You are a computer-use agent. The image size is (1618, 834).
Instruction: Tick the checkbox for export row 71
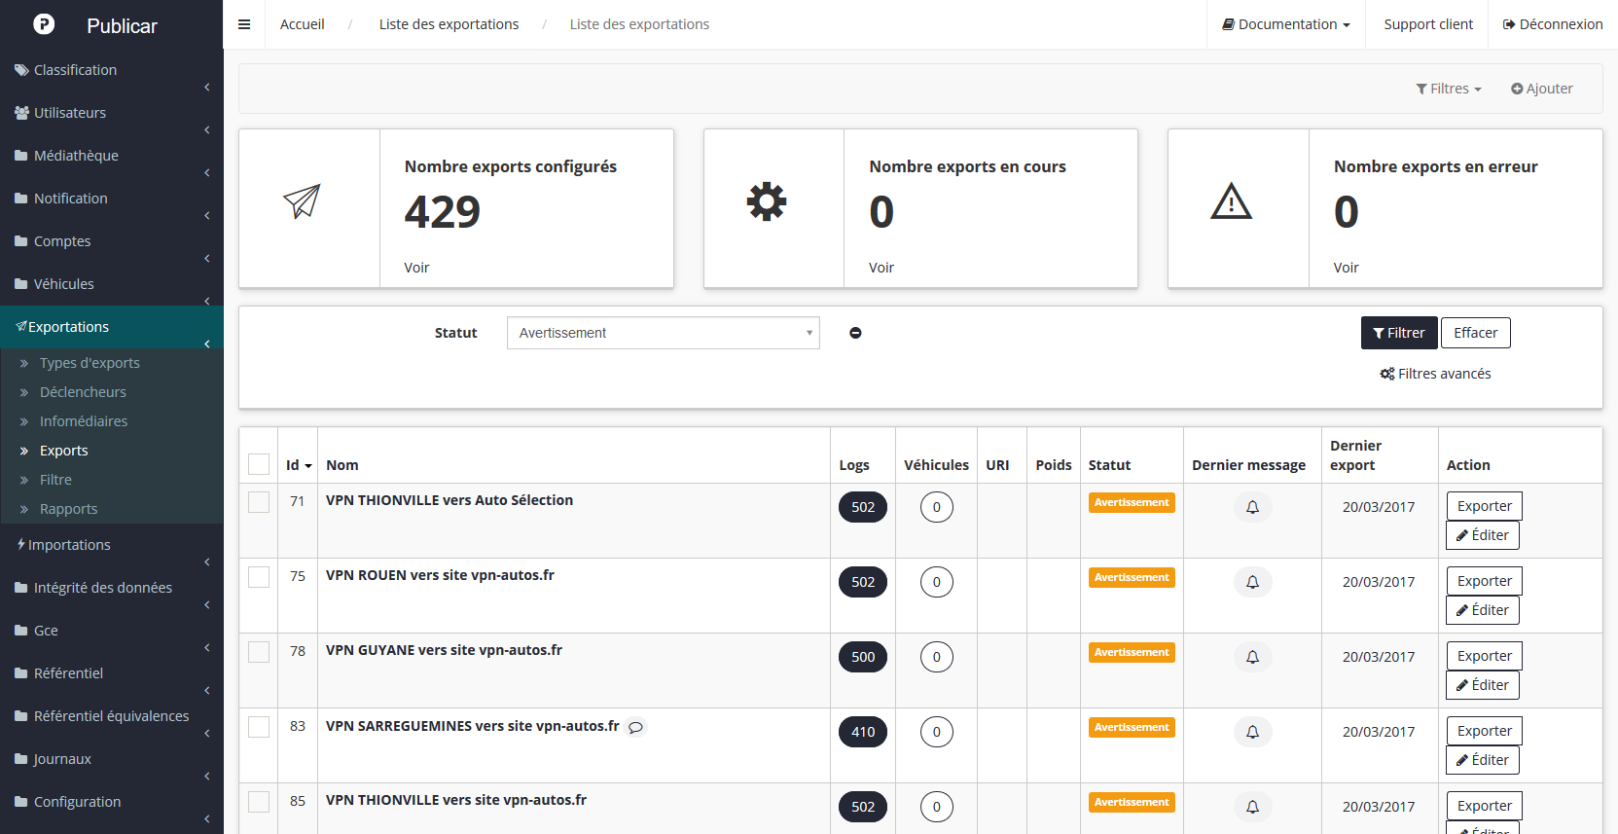coord(259,502)
